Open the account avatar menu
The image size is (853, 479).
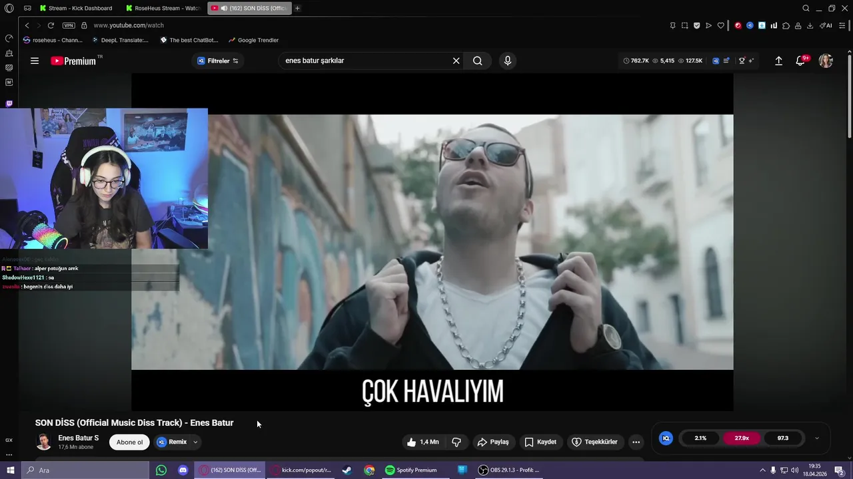coord(826,61)
